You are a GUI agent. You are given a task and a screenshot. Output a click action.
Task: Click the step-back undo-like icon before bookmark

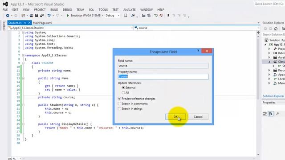click(x=156, y=16)
